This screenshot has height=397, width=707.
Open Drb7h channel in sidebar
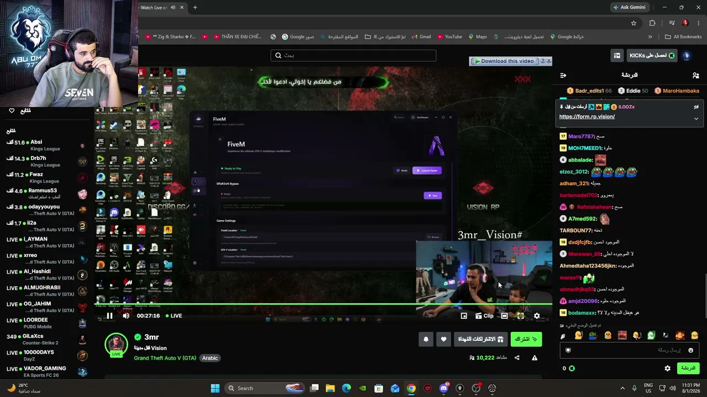(x=47, y=162)
